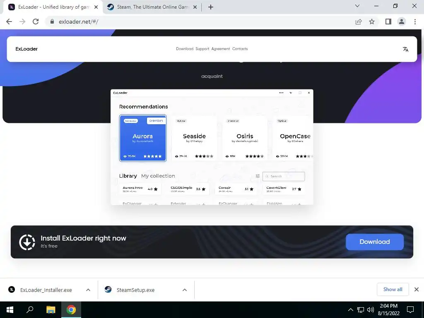Screen dimensions: 424x318
Task: Open the Support nav link
Action: [202, 49]
